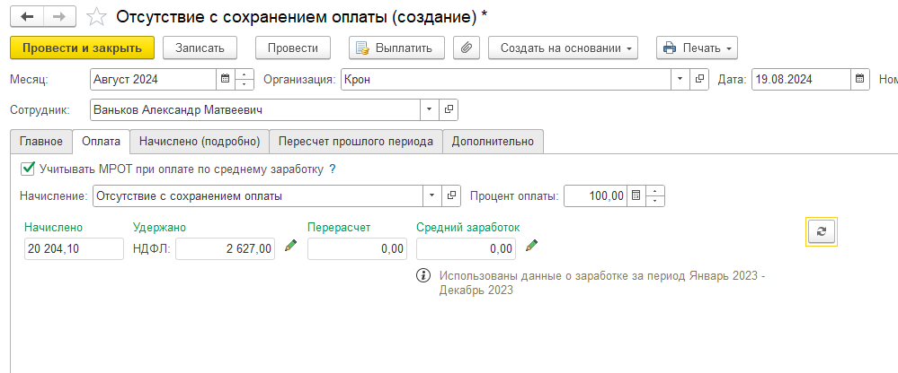The height and width of the screenshot is (373, 898).
Task: Open calendar picker for Дата field
Action: pos(860,80)
